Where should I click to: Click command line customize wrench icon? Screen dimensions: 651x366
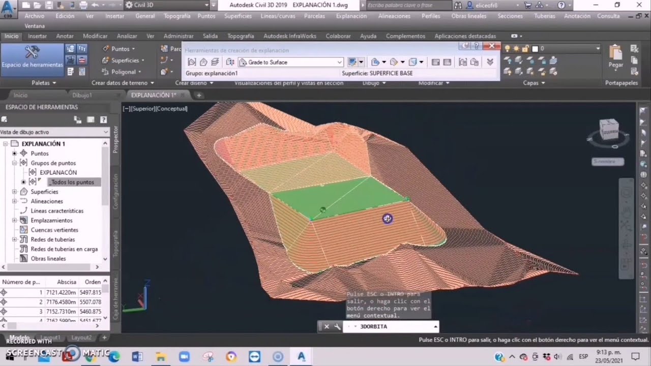(337, 327)
